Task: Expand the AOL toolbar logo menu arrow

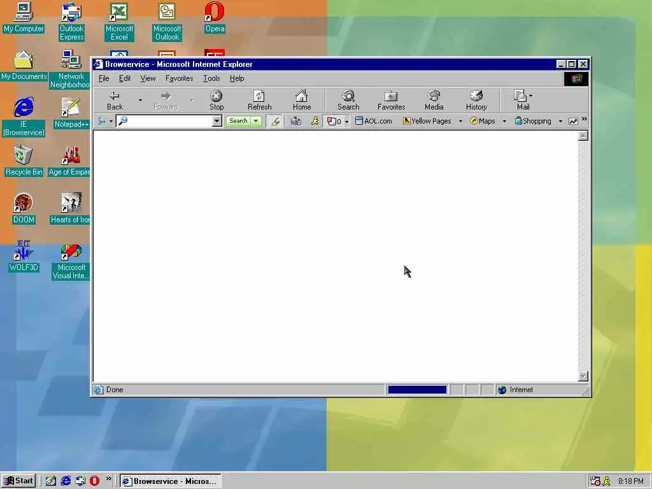Action: click(x=111, y=121)
